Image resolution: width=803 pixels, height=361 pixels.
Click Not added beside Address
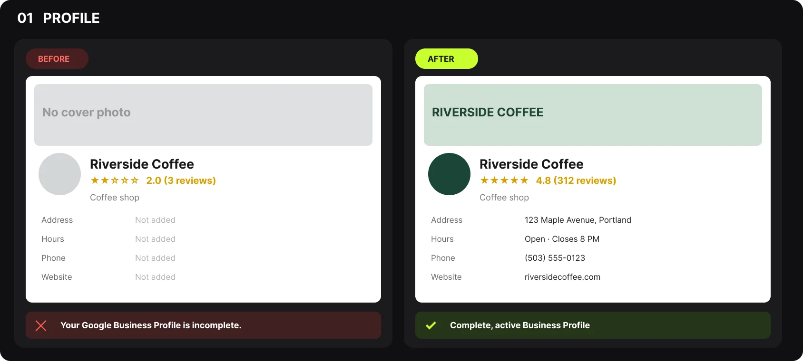(x=155, y=220)
